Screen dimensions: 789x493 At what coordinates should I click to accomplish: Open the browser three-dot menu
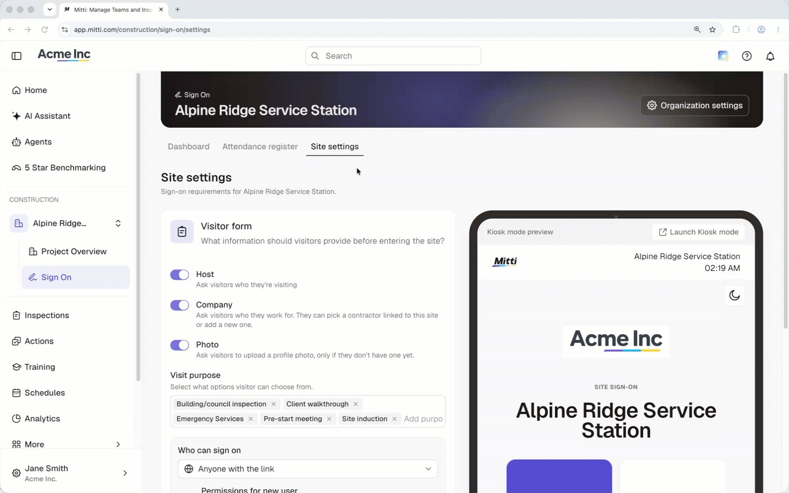pyautogui.click(x=778, y=30)
